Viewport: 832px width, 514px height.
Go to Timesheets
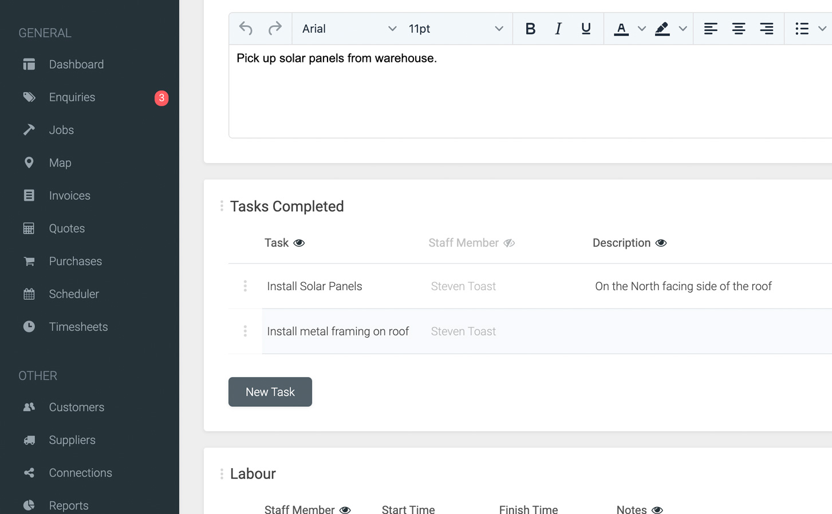(x=78, y=327)
